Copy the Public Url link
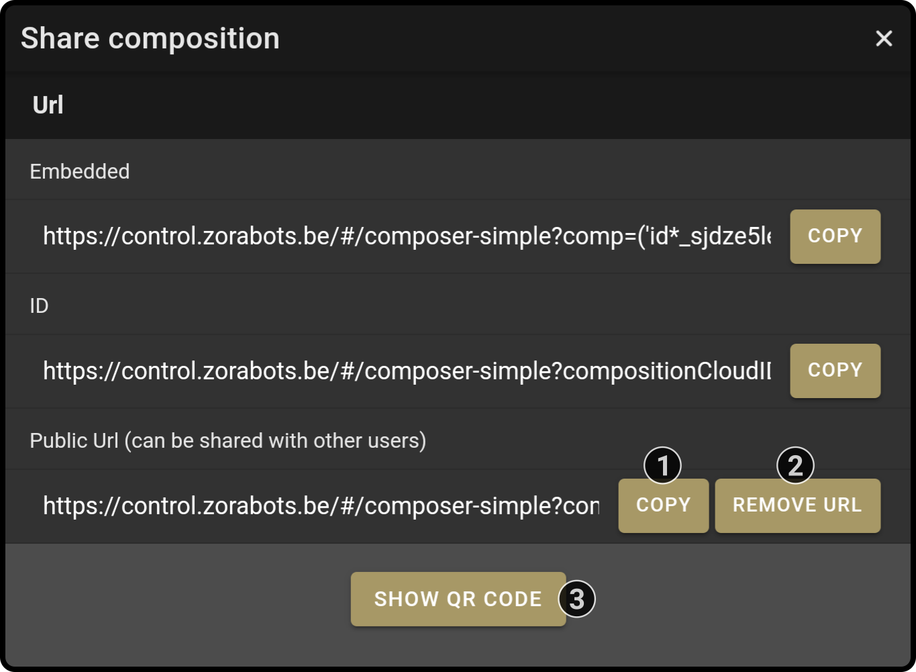 pyautogui.click(x=663, y=506)
